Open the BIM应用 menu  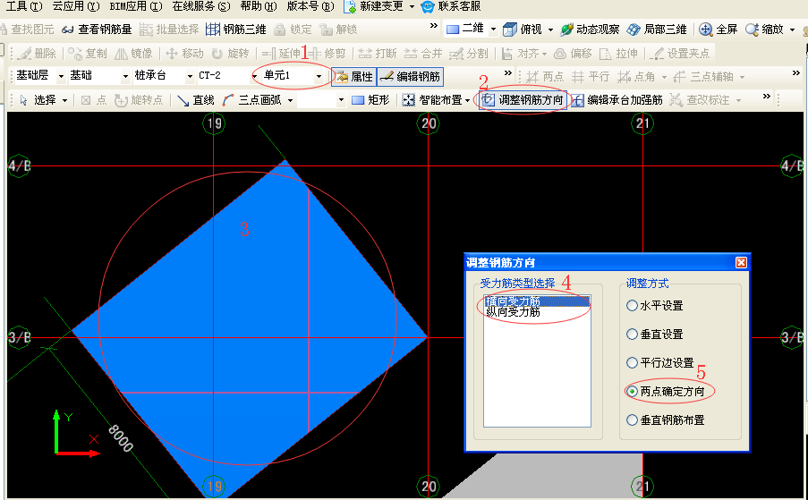click(135, 6)
